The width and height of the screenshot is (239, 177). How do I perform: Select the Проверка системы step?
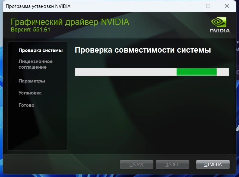click(41, 50)
